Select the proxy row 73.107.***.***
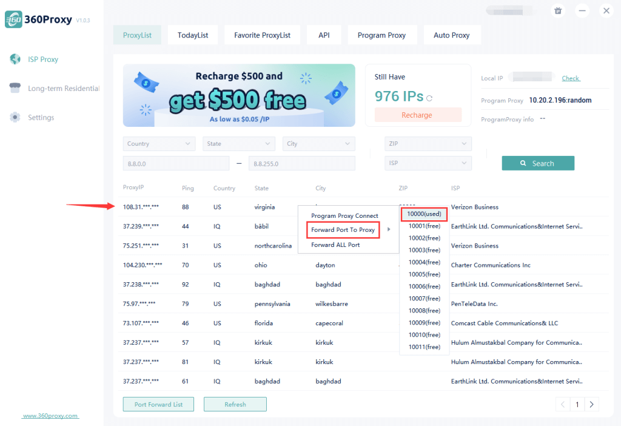Viewport: 621px width, 426px height. [x=363, y=323]
